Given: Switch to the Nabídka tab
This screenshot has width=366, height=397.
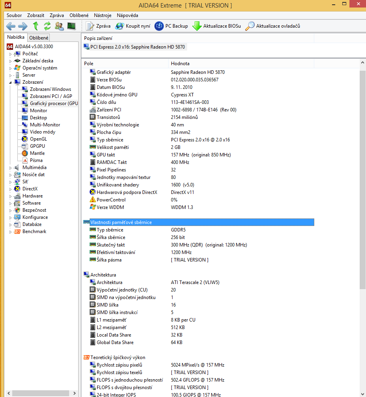Looking at the screenshot, I should click(16, 37).
